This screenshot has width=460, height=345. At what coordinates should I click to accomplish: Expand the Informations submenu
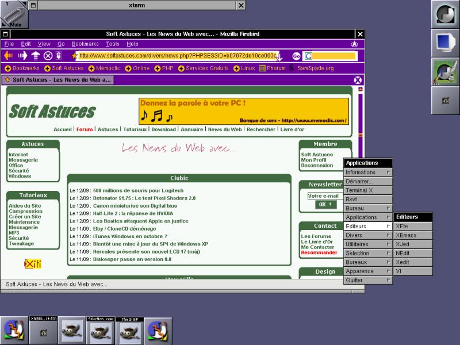click(368, 172)
